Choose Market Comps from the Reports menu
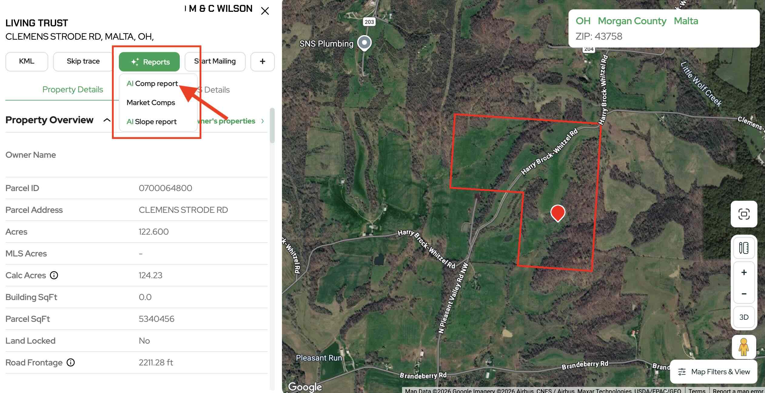Screen dimensions: 765x393 click(x=151, y=103)
